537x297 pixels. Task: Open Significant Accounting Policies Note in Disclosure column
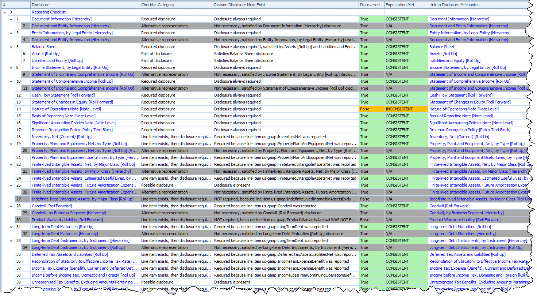pyautogui.click(x=74, y=123)
